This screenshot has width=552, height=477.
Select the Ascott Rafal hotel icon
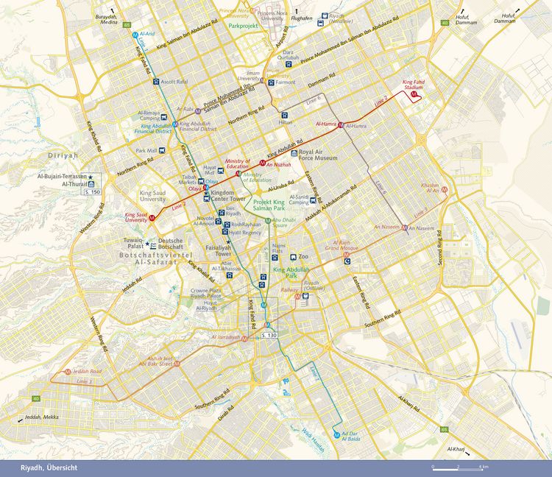156,82
